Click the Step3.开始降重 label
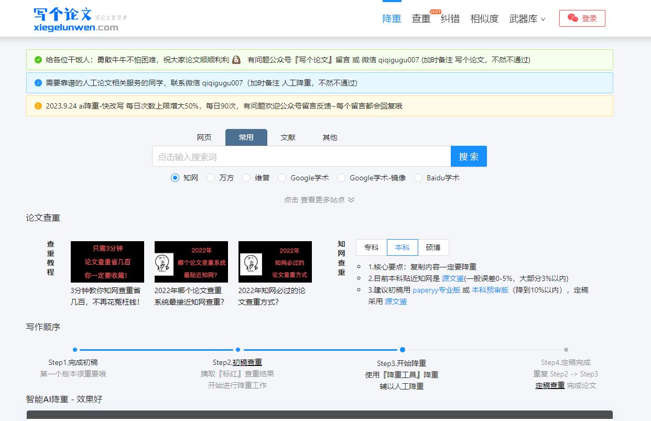This screenshot has height=421, width=651. (402, 363)
